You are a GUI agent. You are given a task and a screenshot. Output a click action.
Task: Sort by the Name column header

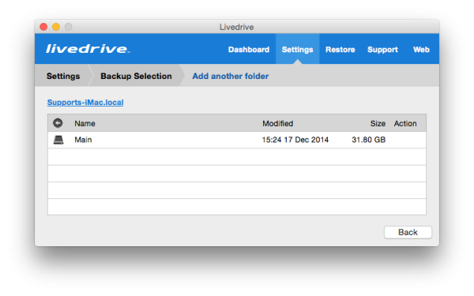85,124
